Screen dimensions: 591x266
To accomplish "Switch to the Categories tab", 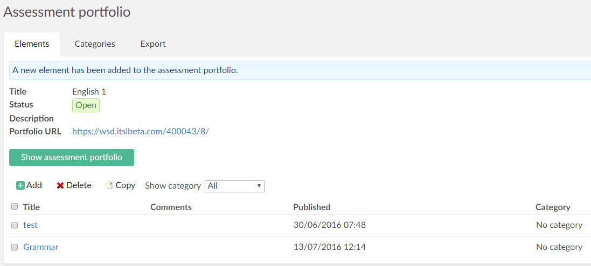I will click(x=95, y=44).
